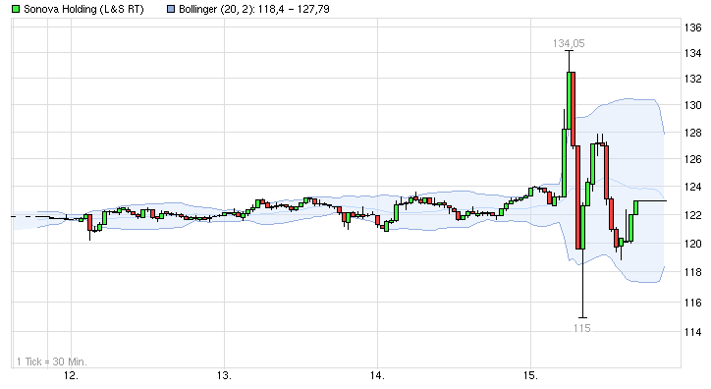The image size is (711, 389).
Task: Click the 134,05 high price label
Action: pos(569,43)
